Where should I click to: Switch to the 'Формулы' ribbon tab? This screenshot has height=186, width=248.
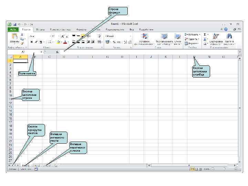pos(81,29)
